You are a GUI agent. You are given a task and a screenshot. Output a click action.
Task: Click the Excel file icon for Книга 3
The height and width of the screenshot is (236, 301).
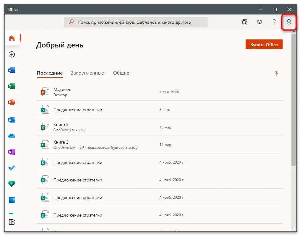pos(45,127)
